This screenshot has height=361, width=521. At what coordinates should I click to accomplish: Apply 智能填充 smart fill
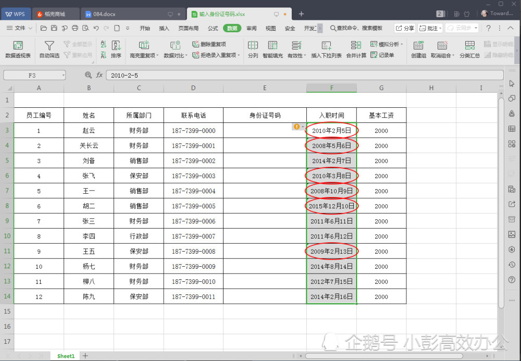[272, 49]
